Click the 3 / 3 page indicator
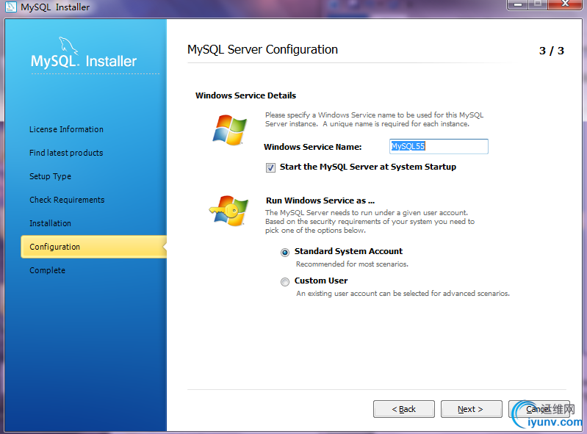587x434 pixels. (552, 51)
